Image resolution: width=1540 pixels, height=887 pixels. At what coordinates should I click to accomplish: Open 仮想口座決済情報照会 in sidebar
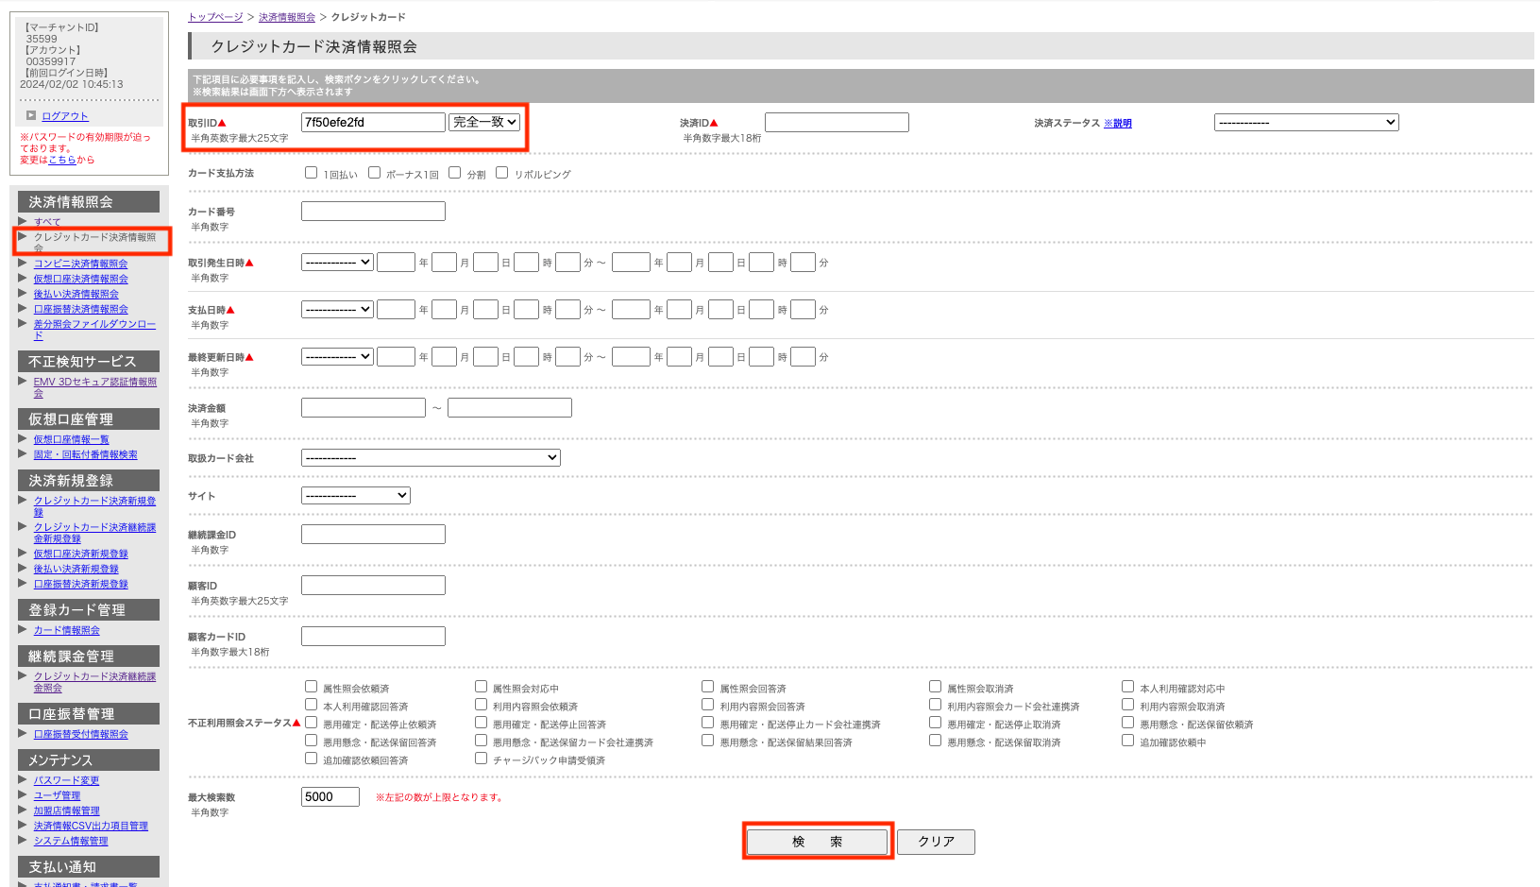tap(80, 279)
